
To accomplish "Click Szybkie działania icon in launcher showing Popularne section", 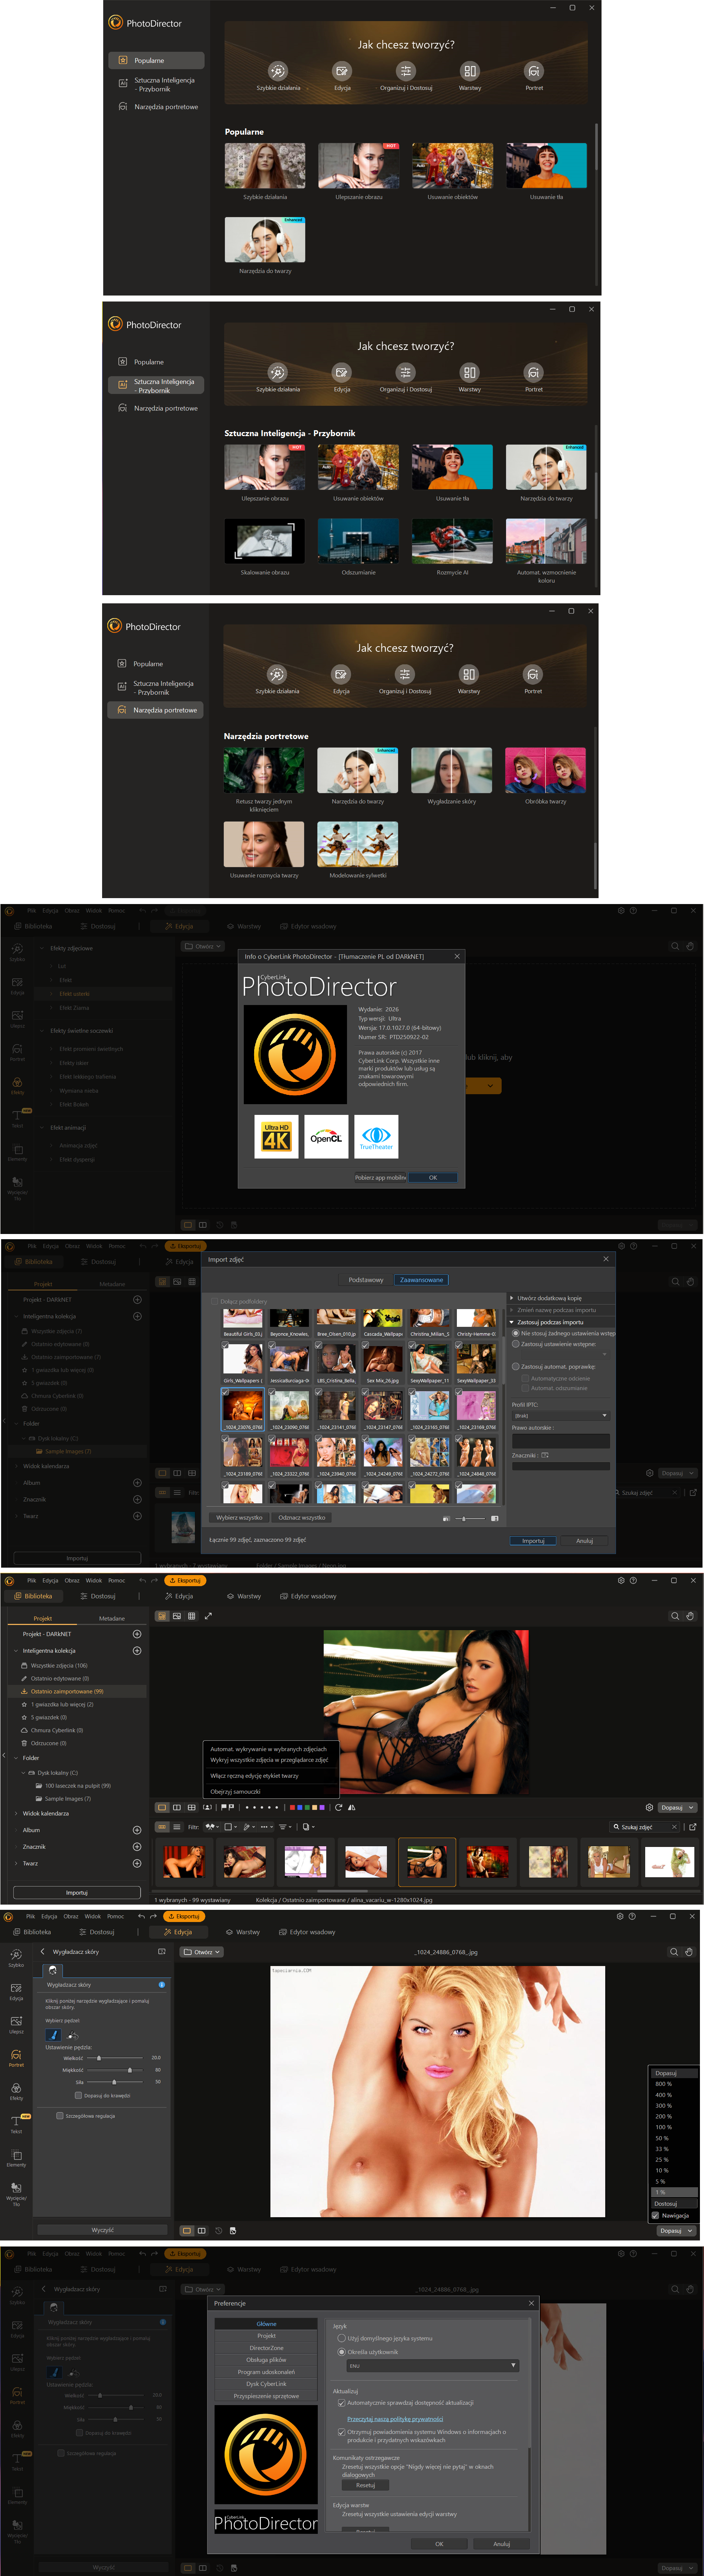I will coord(278,71).
